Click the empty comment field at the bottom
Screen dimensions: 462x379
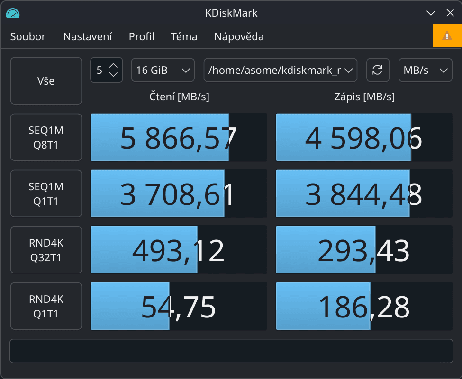(231, 351)
